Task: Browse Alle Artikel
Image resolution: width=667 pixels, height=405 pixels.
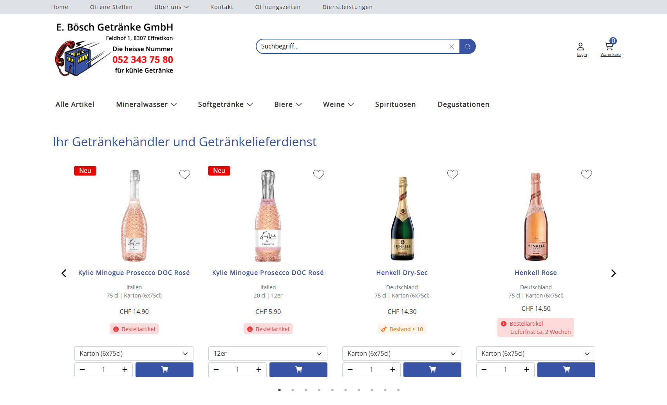Action: click(74, 104)
